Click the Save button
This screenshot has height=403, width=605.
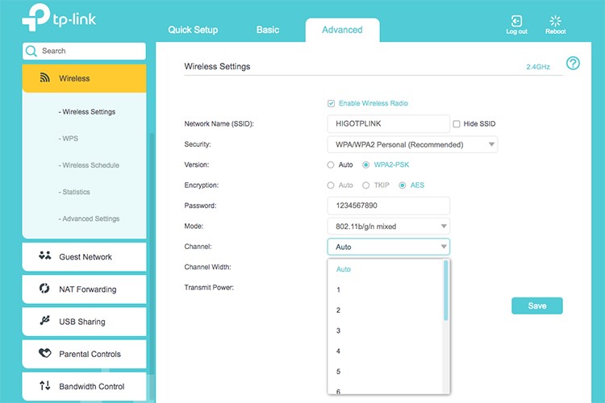point(536,305)
